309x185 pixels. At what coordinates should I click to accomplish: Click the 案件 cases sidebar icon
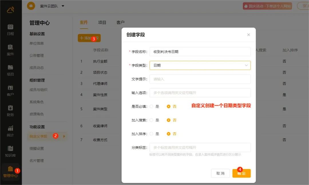(10, 47)
